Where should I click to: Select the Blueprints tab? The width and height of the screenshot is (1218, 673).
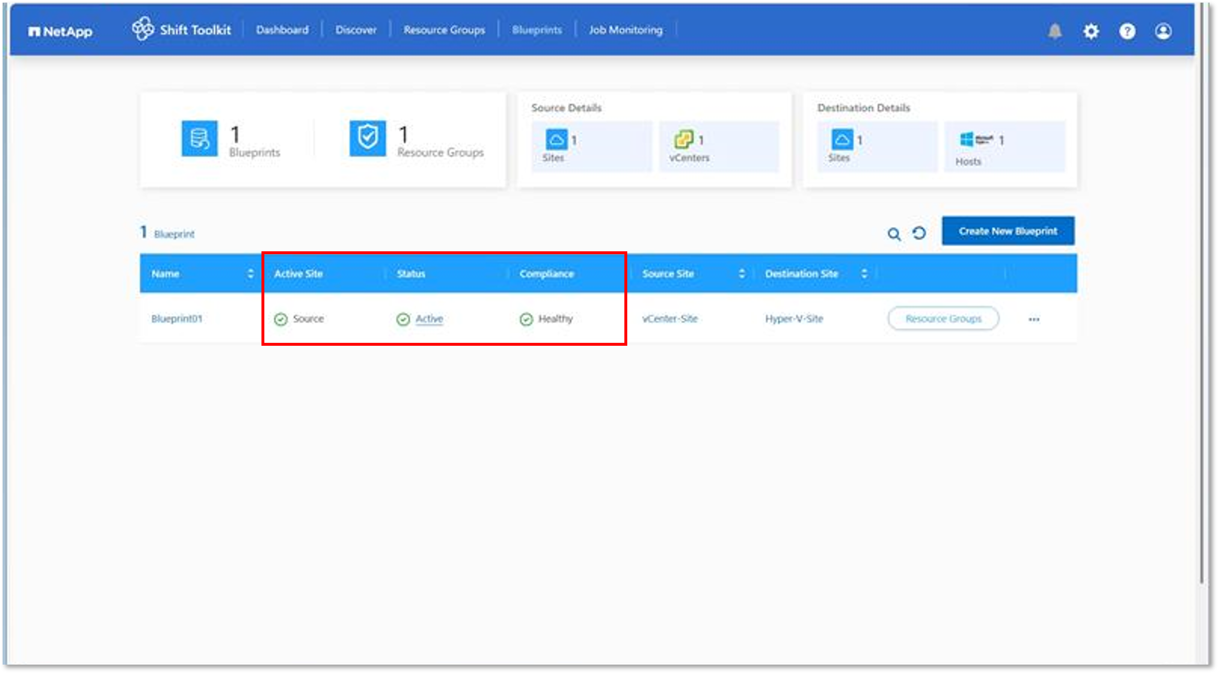tap(537, 30)
